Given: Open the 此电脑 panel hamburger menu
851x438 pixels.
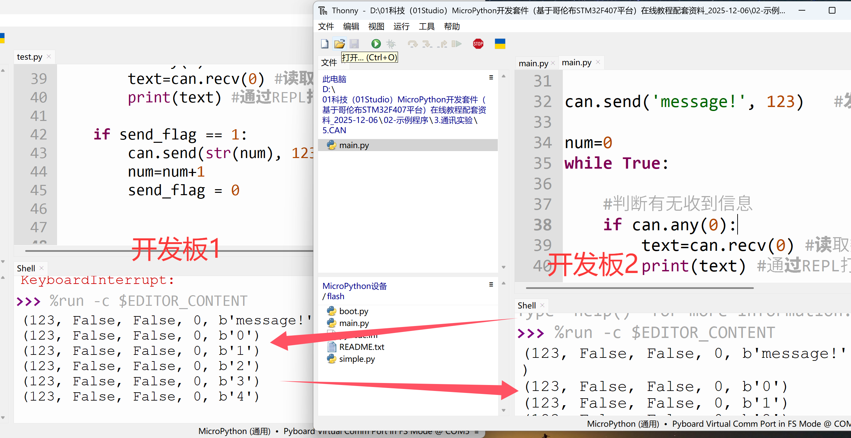Looking at the screenshot, I should (491, 78).
